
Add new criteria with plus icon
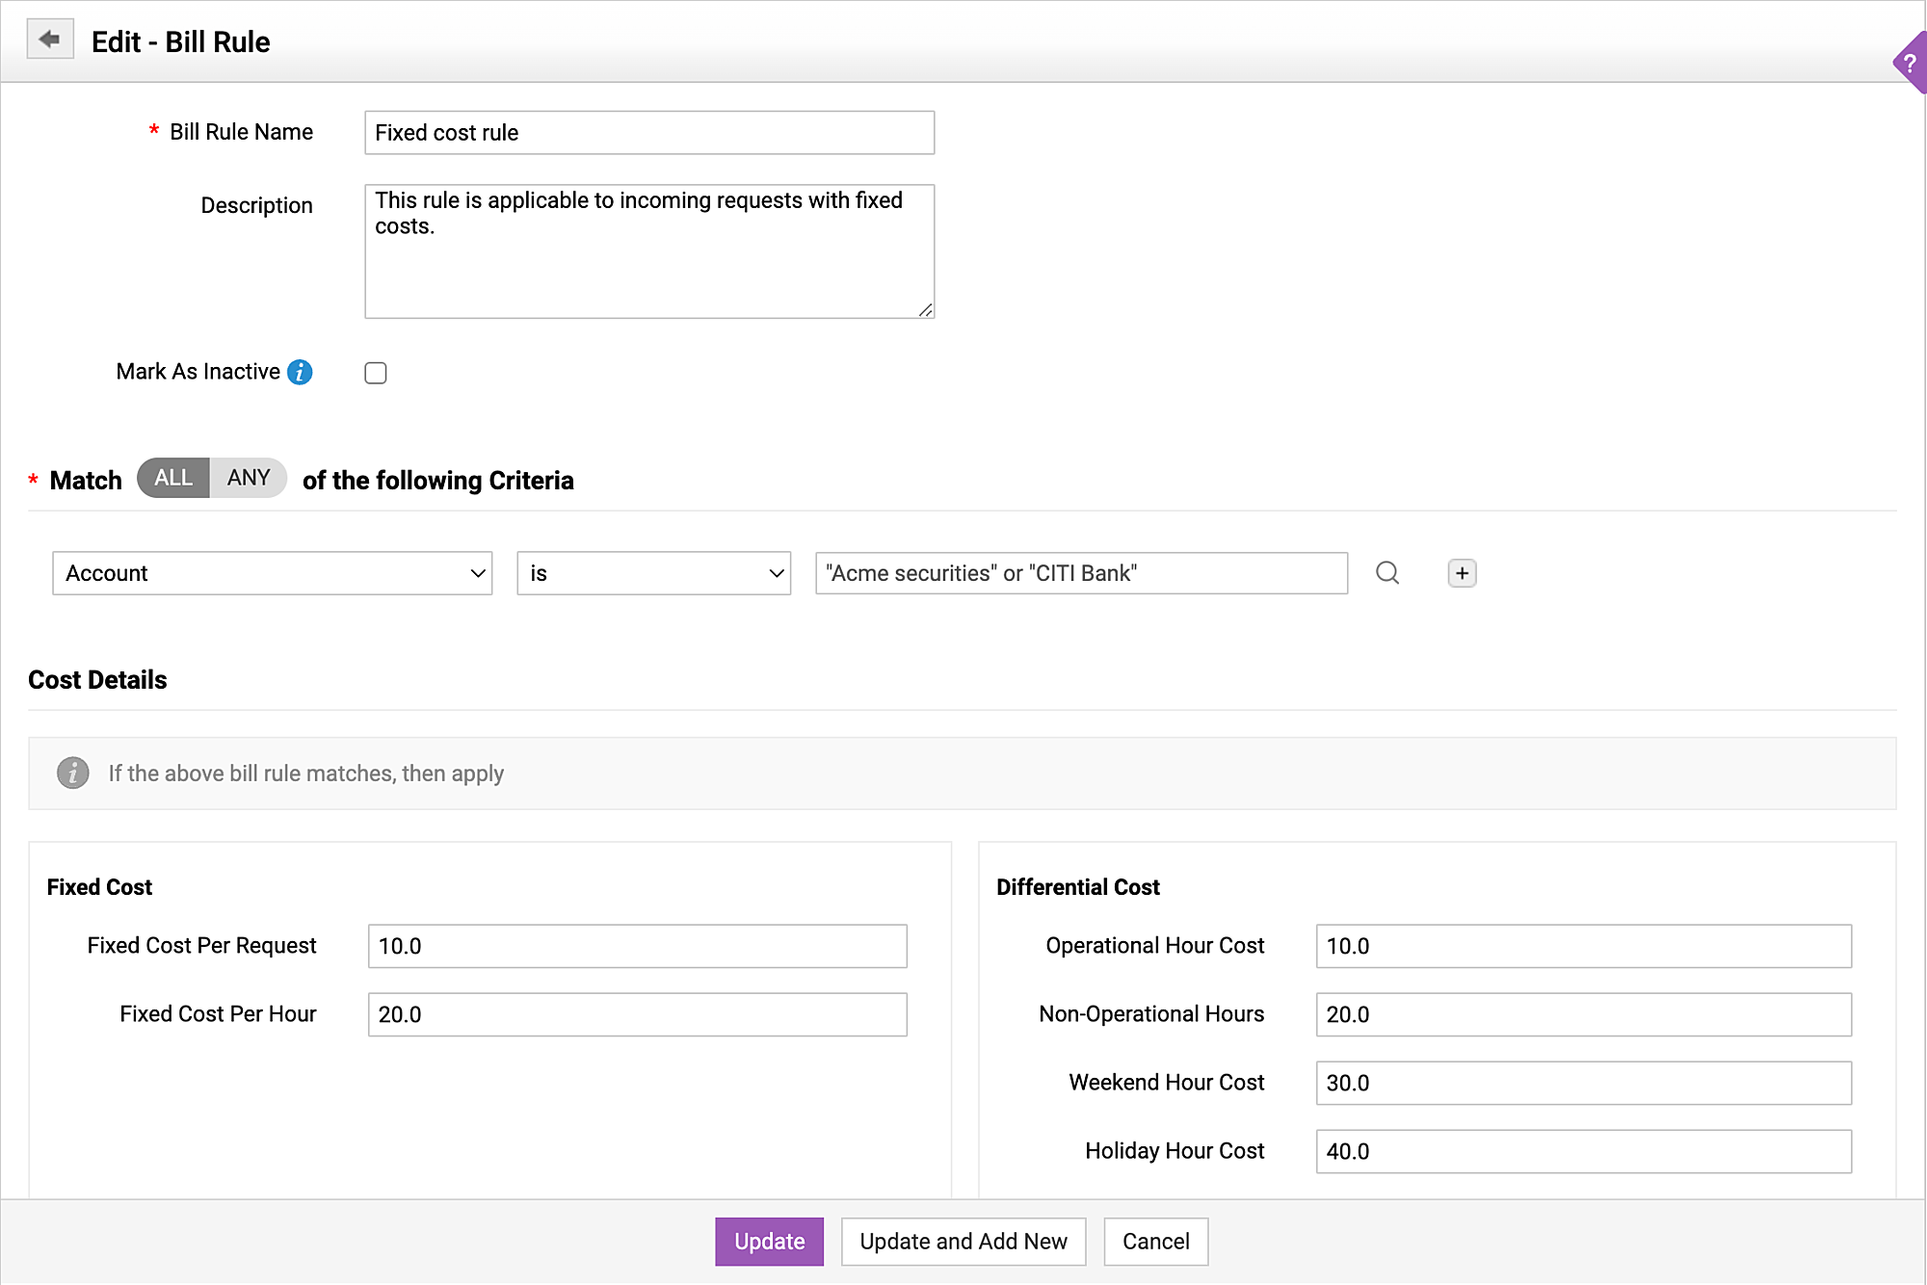point(1462,573)
